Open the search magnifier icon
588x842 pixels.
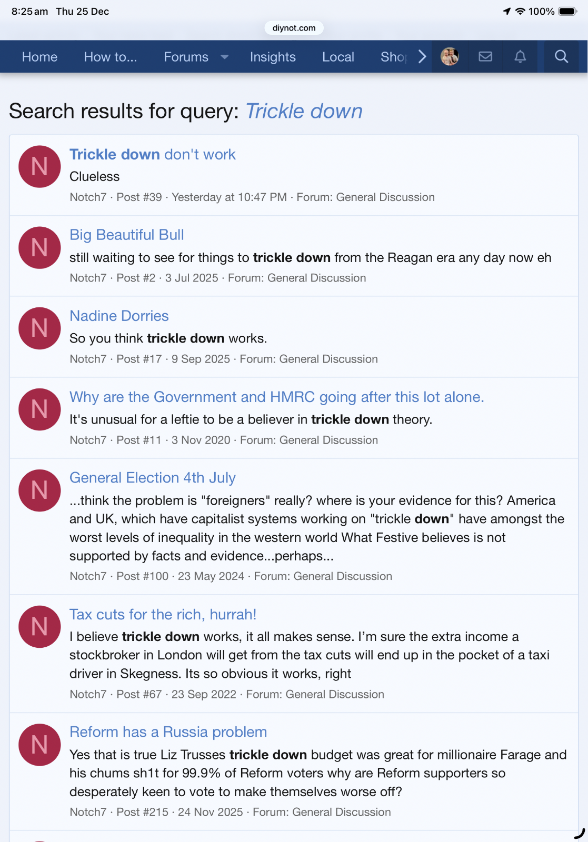[561, 57]
